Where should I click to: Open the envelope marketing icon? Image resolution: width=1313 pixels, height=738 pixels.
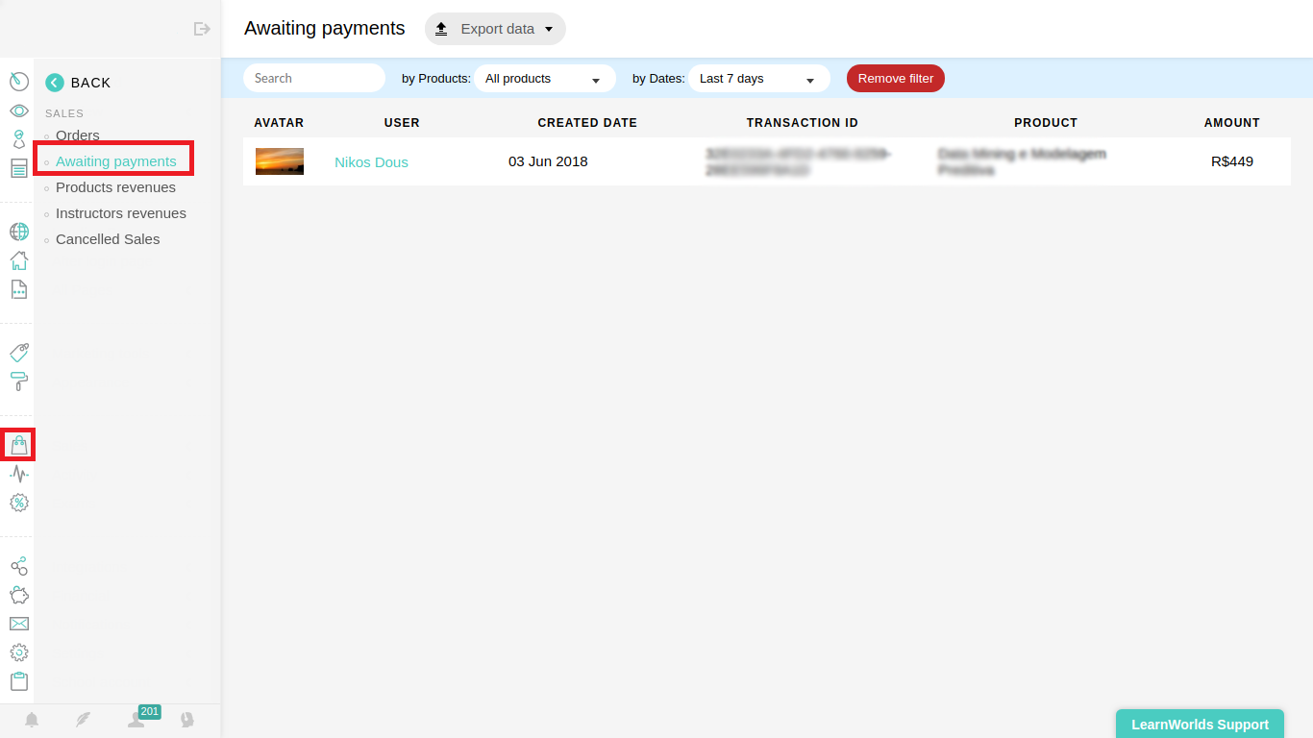tap(18, 623)
